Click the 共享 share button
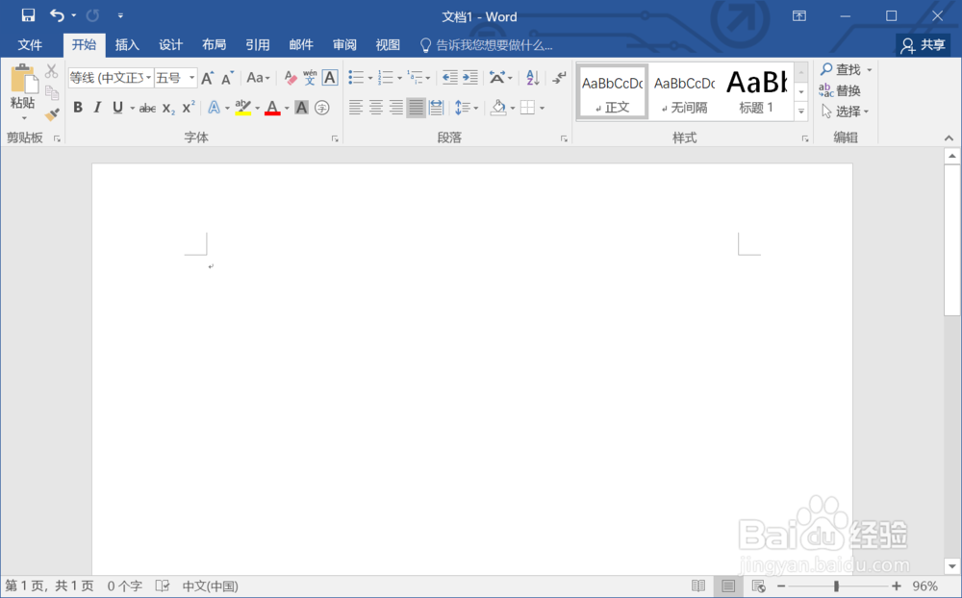Screen dimensions: 962x598 click(923, 45)
